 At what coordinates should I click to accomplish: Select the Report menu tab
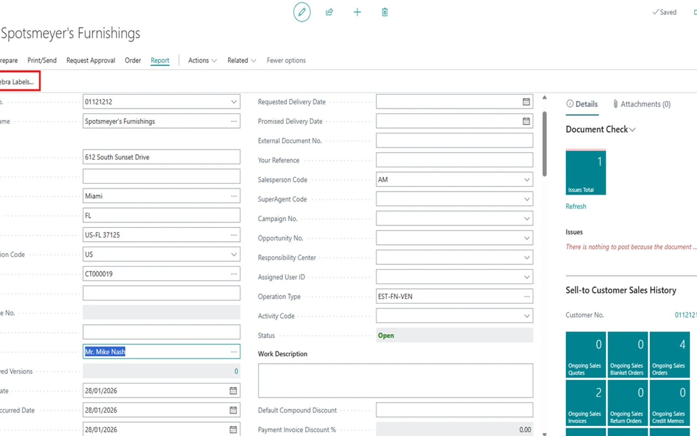(160, 60)
